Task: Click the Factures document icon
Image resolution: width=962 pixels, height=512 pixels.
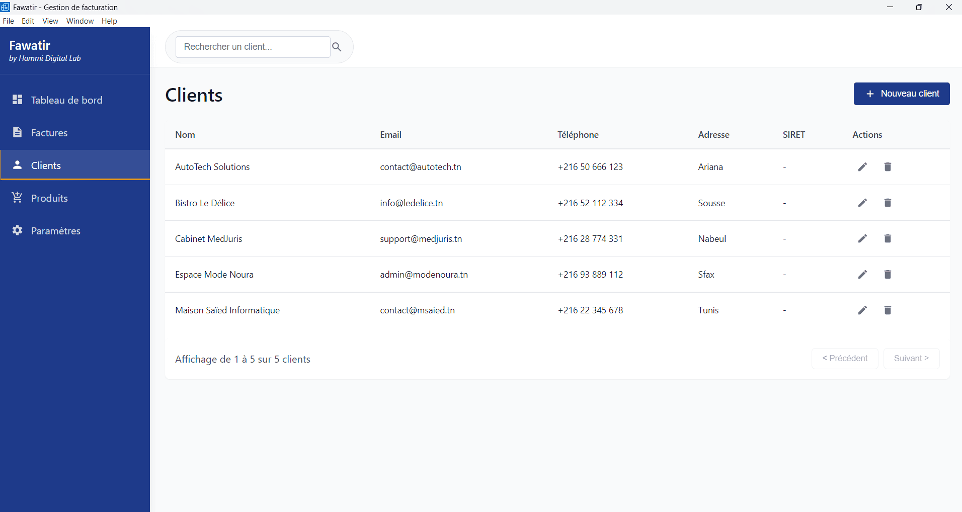Action: click(x=18, y=132)
